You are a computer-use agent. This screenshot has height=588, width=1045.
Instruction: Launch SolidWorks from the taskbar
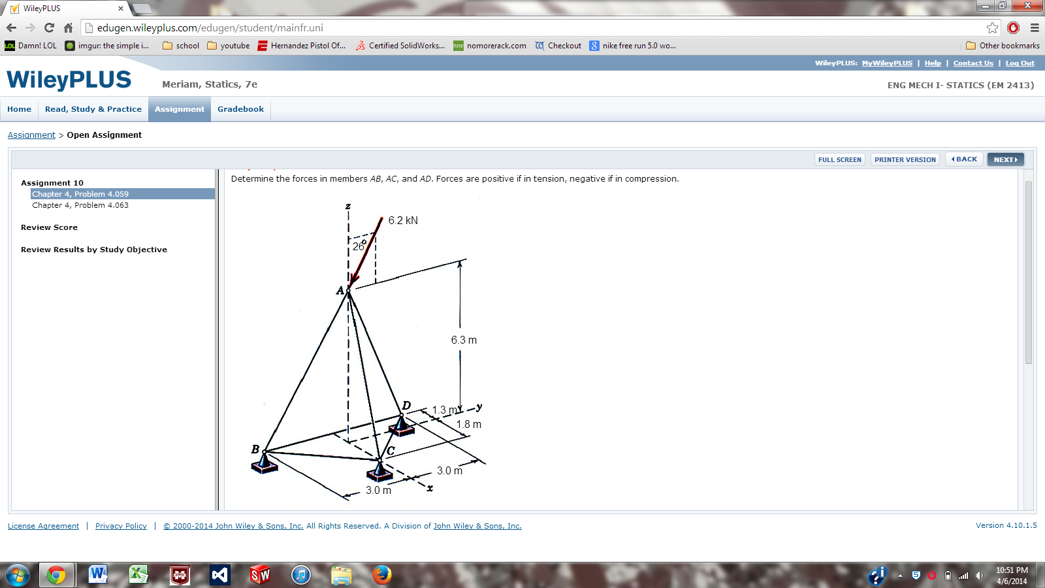point(260,576)
